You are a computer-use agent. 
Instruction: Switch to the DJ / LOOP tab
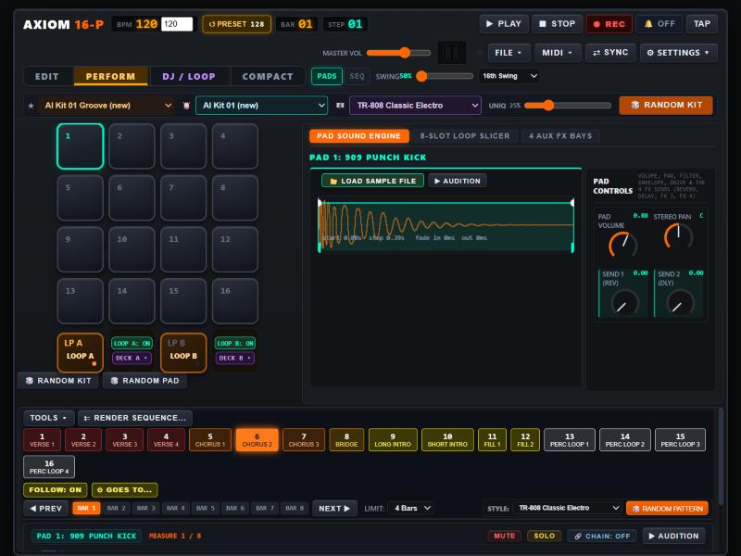click(x=189, y=76)
